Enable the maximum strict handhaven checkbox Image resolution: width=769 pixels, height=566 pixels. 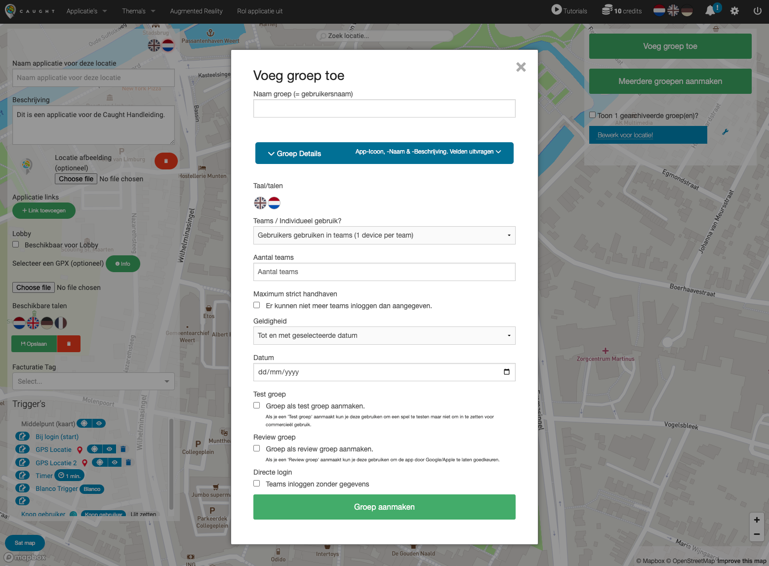[x=257, y=305]
